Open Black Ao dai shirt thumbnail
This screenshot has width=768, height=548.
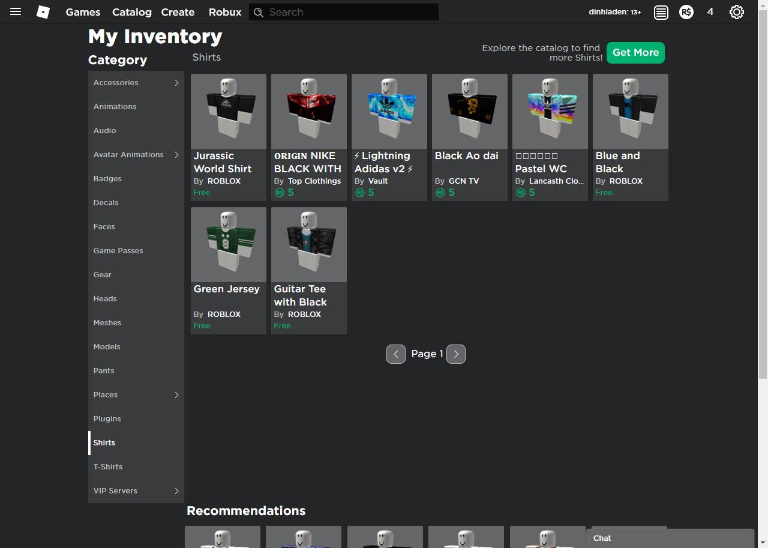tap(470, 111)
